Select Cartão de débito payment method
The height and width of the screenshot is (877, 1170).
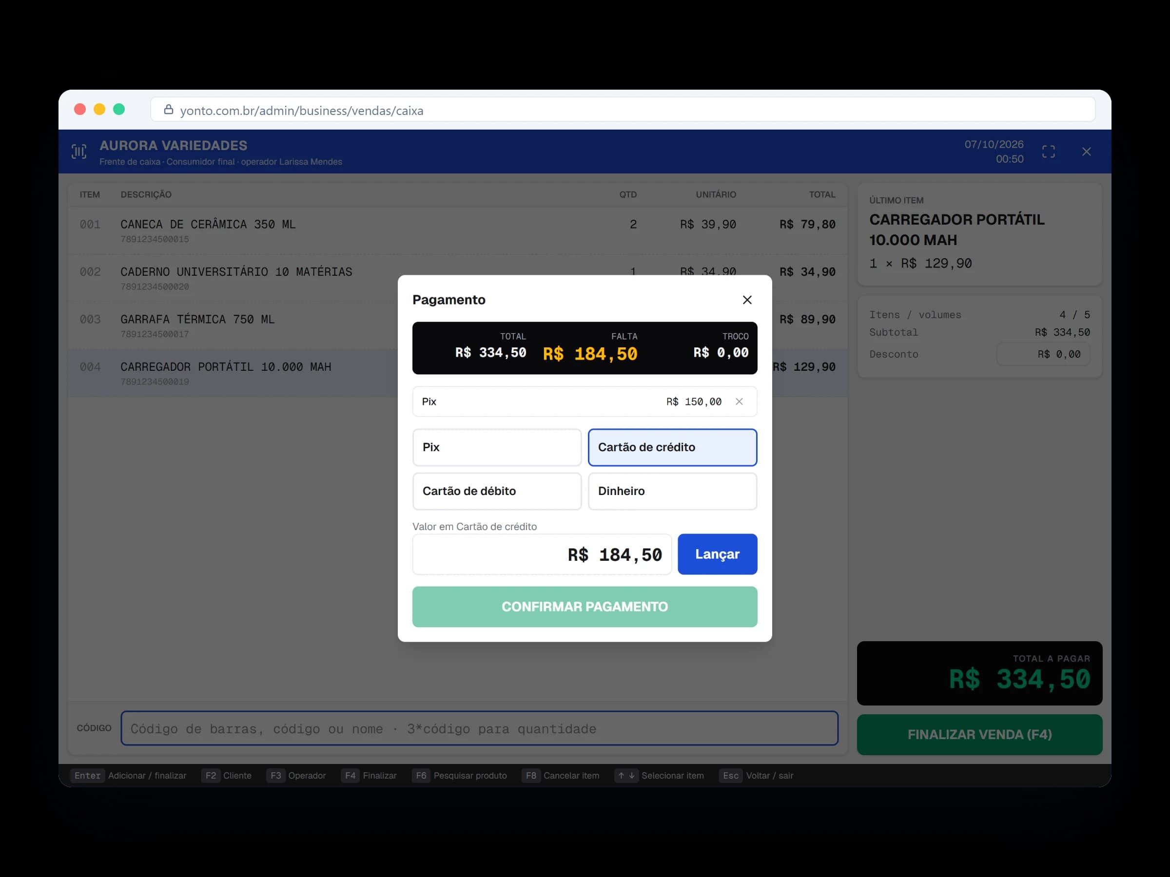tap(497, 491)
